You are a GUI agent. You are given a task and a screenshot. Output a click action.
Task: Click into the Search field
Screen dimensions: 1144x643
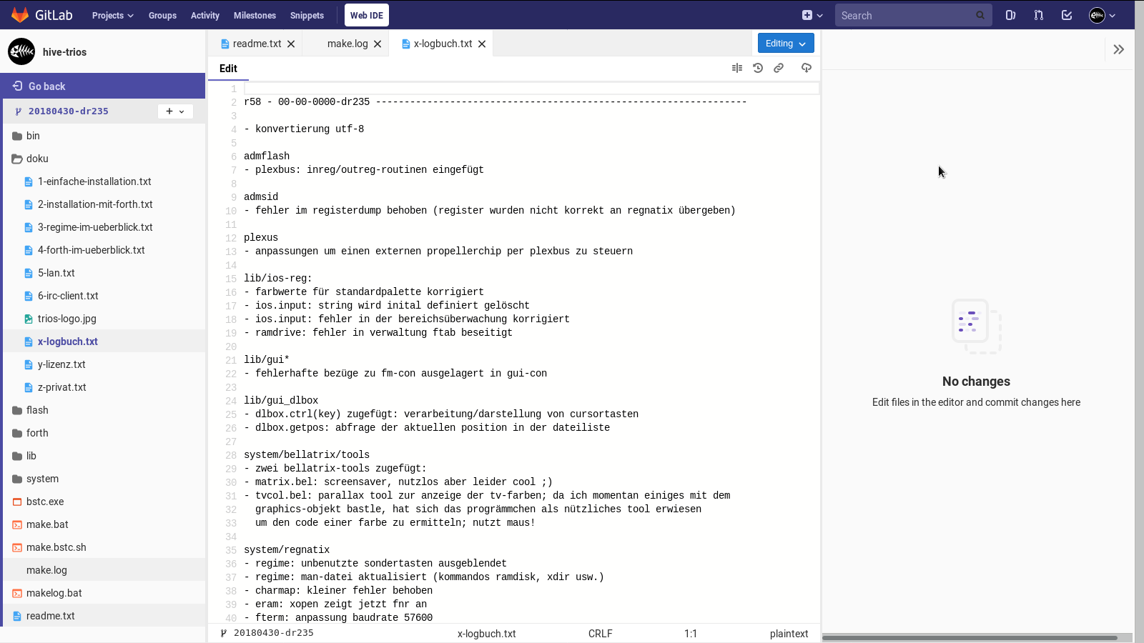point(905,16)
